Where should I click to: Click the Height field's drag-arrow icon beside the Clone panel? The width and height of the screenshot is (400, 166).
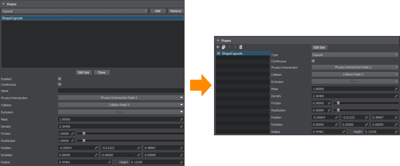[x=181, y=162]
